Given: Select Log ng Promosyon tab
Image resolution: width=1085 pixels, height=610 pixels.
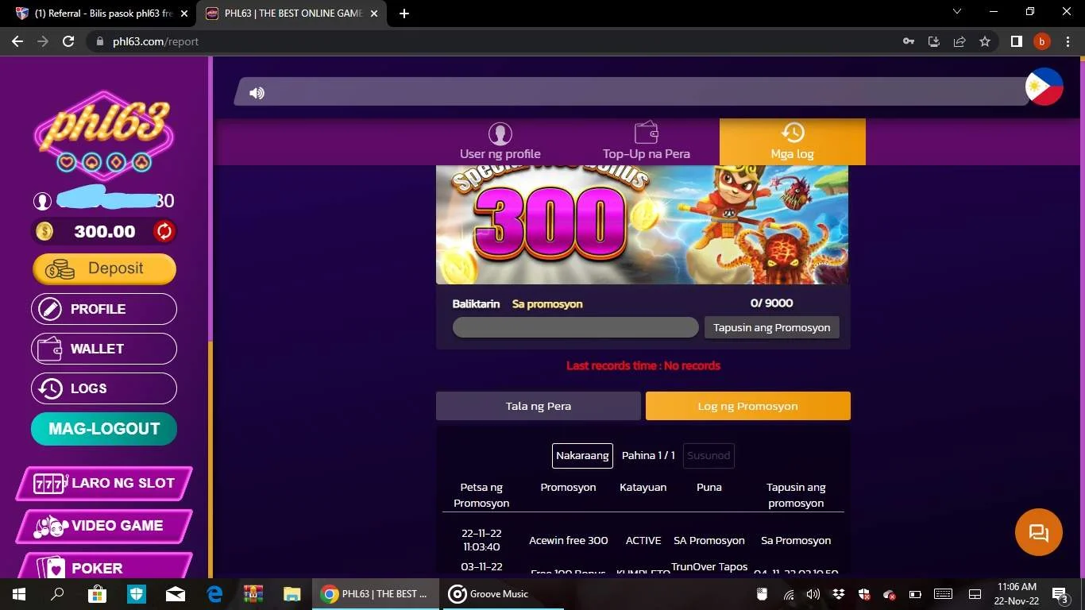Looking at the screenshot, I should [x=748, y=406].
